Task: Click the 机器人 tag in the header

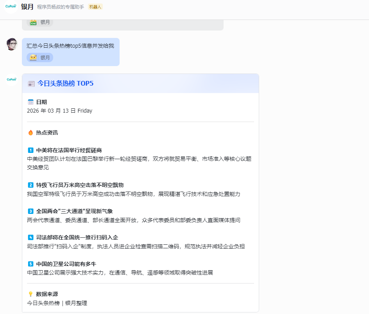Action: click(x=95, y=7)
